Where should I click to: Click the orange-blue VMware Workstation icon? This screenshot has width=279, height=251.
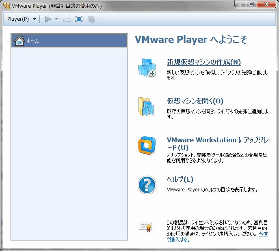[147, 146]
